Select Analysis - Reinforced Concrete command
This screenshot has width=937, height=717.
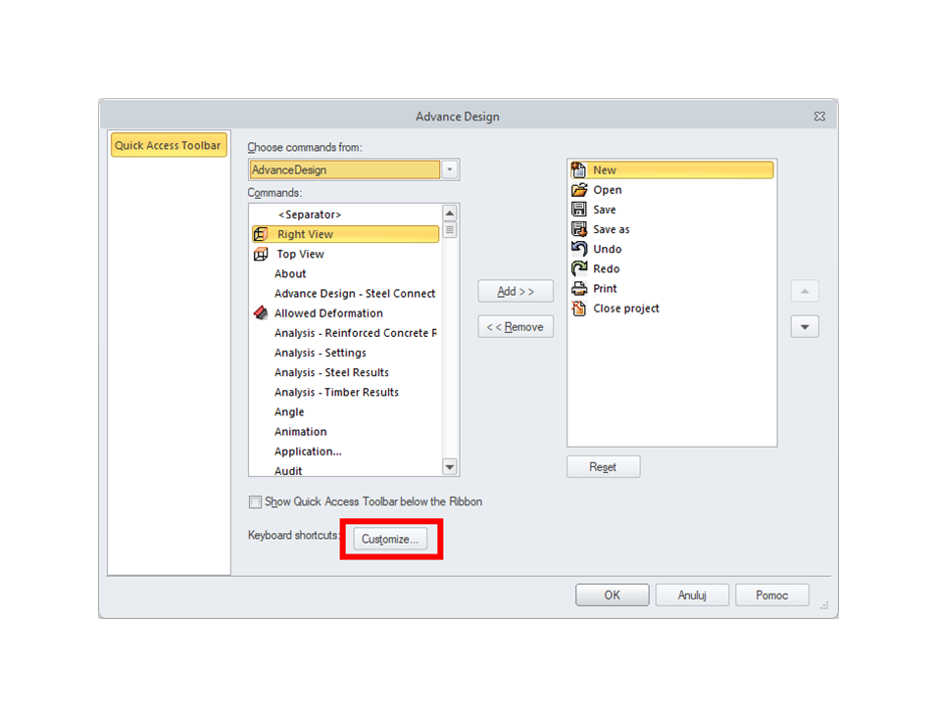345,332
